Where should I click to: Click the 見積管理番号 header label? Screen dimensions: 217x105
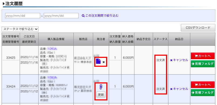coord(11,42)
